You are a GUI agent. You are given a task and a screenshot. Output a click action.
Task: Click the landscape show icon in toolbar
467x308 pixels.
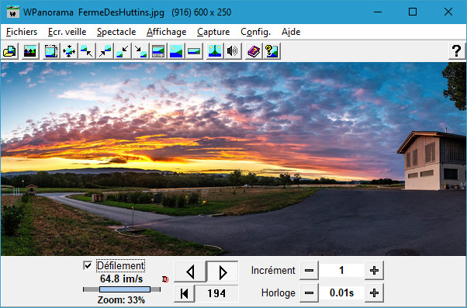pyautogui.click(x=30, y=51)
